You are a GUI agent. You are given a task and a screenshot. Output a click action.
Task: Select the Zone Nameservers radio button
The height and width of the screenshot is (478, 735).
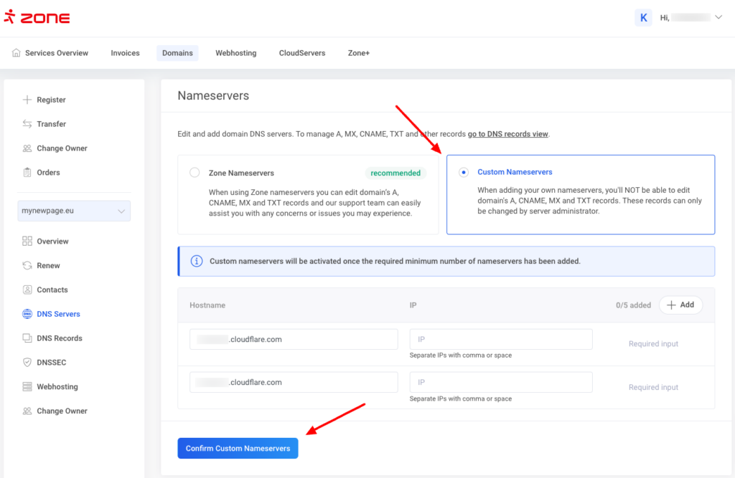195,173
